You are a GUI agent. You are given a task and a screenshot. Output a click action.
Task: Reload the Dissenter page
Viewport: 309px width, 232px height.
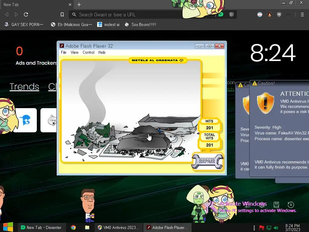click(26, 14)
